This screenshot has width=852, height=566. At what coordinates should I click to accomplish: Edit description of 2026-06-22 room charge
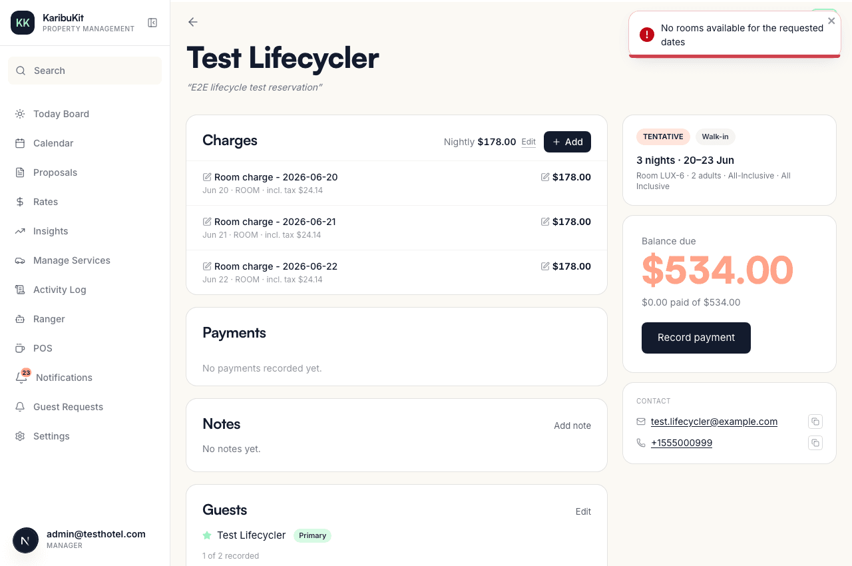[207, 266]
